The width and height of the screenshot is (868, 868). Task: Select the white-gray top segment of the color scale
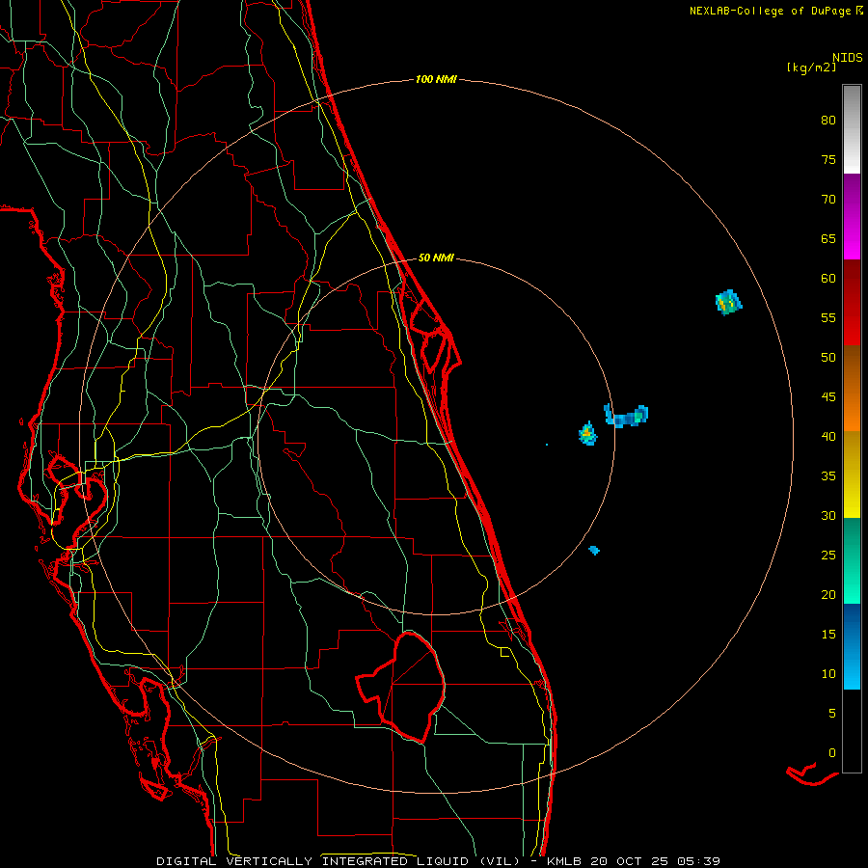tap(852, 129)
